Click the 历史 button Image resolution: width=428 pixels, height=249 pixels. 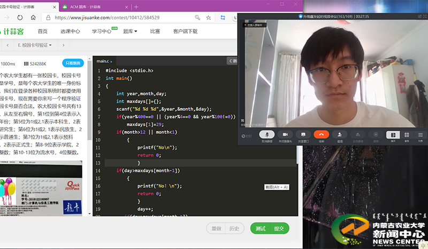tap(234, 229)
